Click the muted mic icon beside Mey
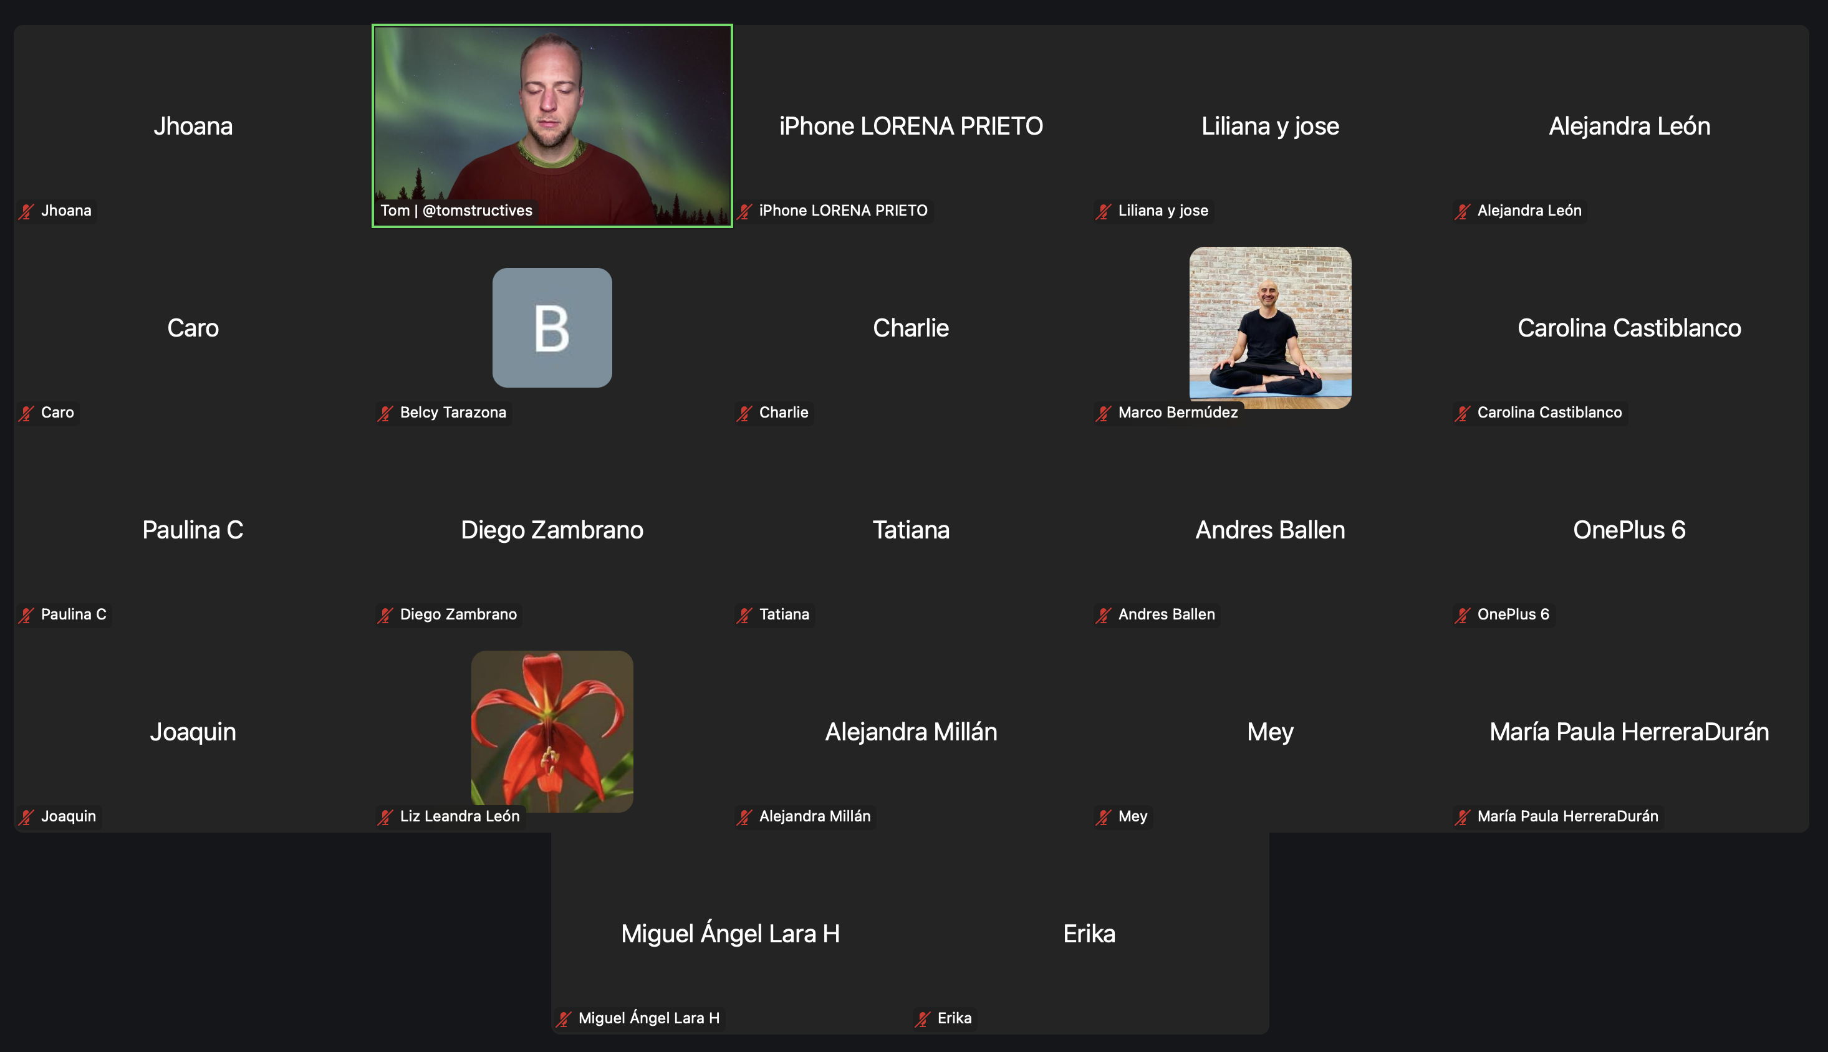 pyautogui.click(x=1104, y=817)
